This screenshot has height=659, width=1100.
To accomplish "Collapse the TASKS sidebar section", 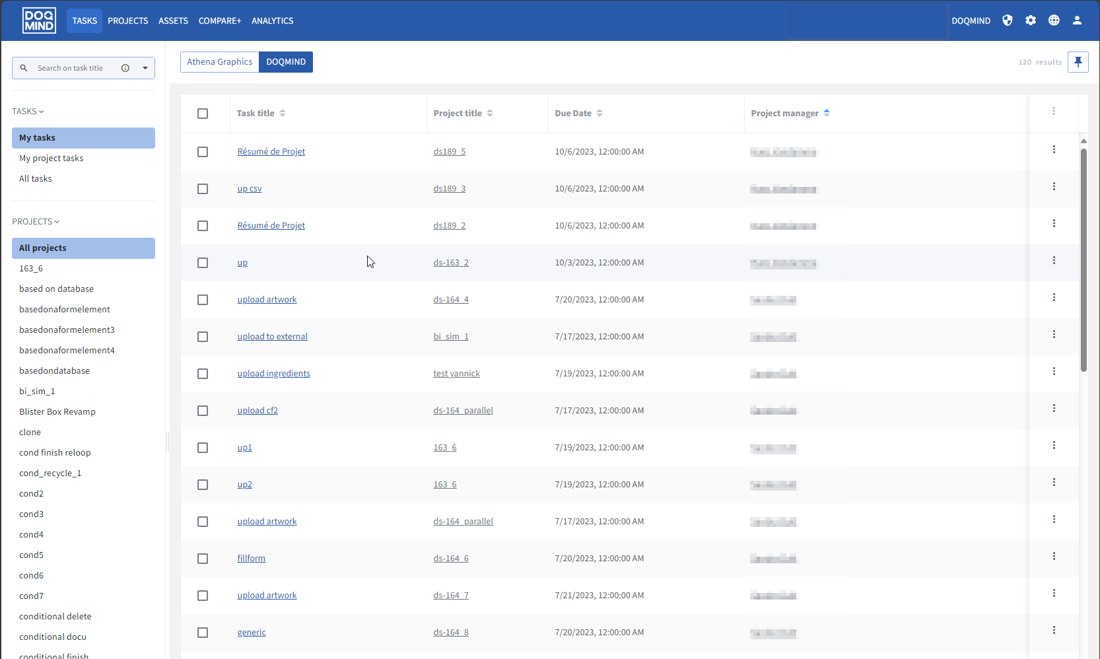I will (28, 112).
